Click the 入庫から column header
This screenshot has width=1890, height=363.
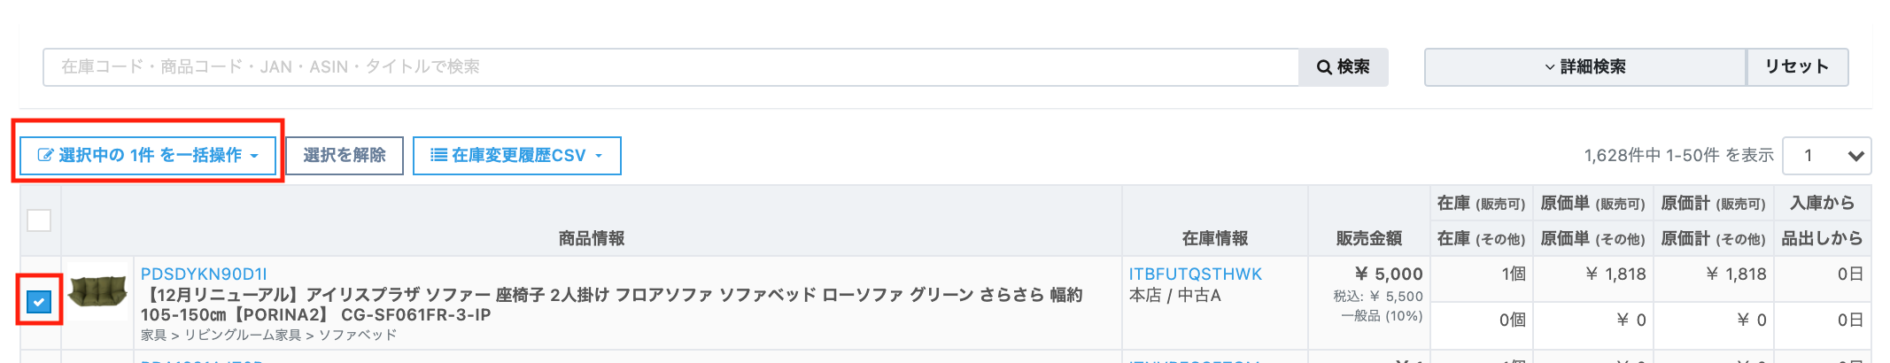(1823, 203)
